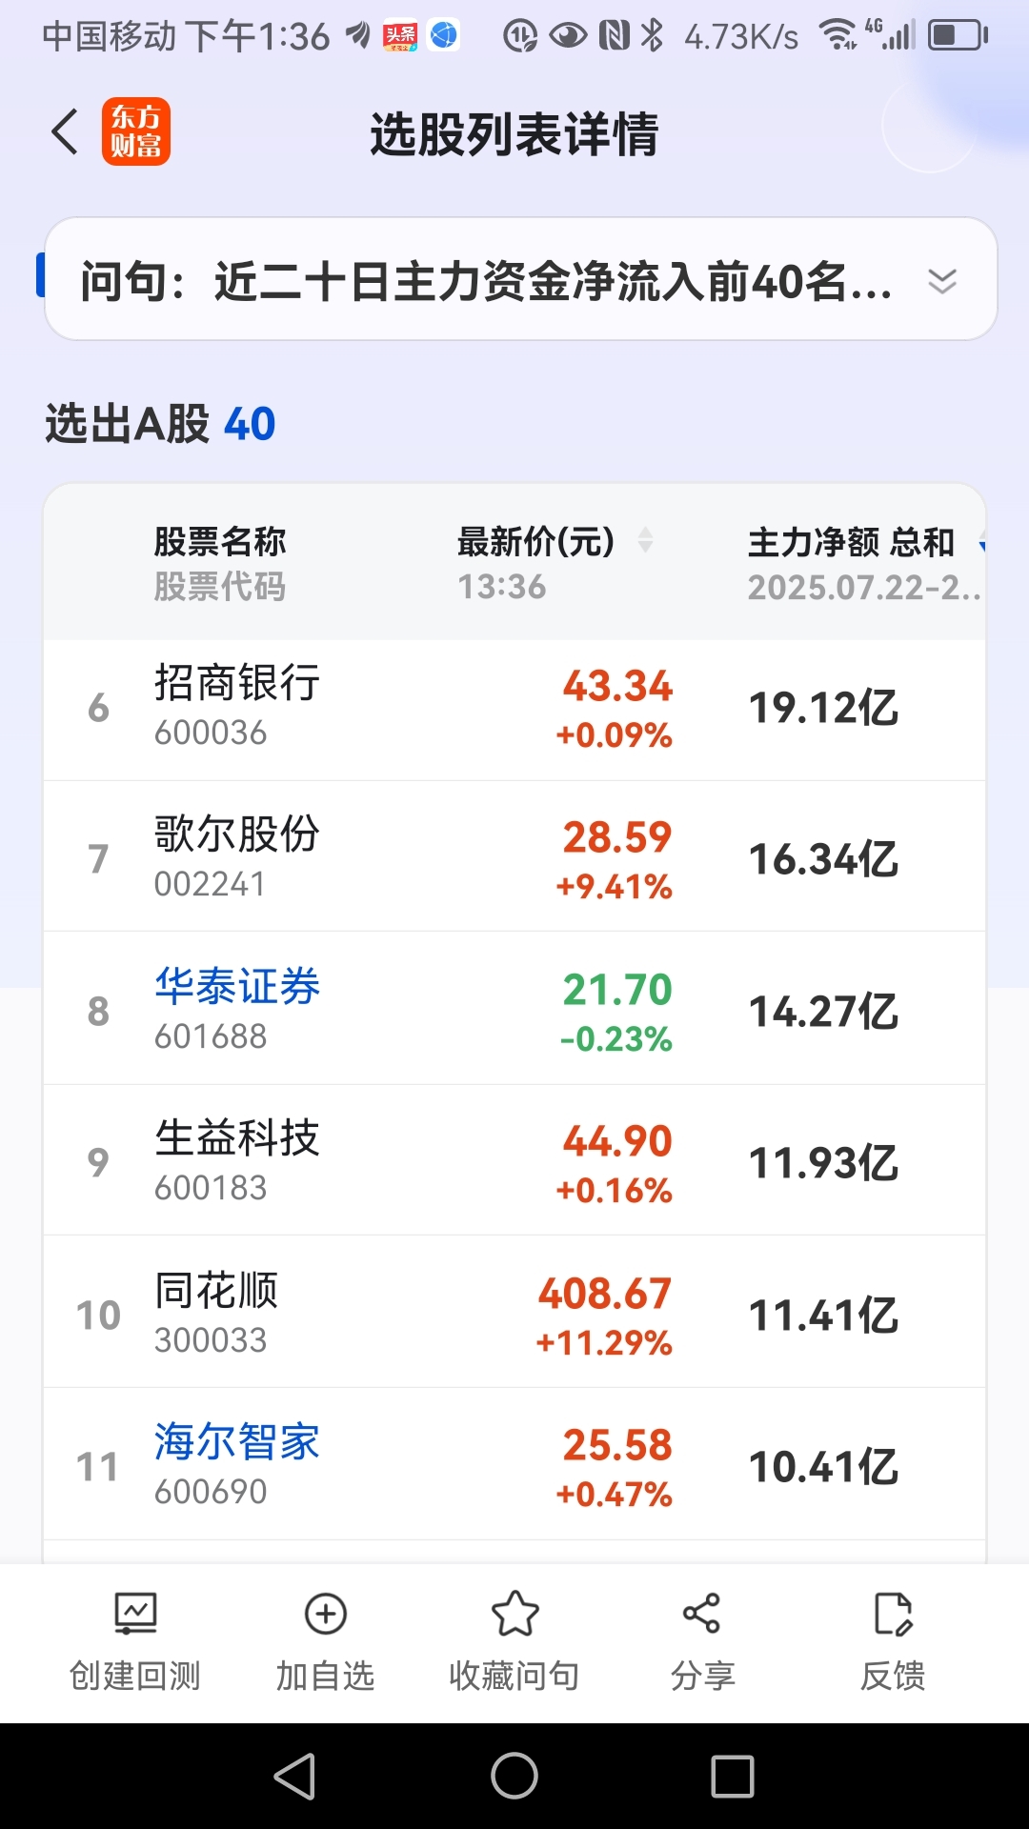Tap the Android recent apps square
Screen dimensions: 1029x1829
(733, 1776)
